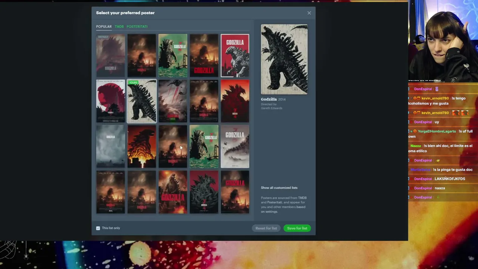The image size is (478, 269).
Task: Click the Godzilla film title link
Action: pyautogui.click(x=269, y=99)
